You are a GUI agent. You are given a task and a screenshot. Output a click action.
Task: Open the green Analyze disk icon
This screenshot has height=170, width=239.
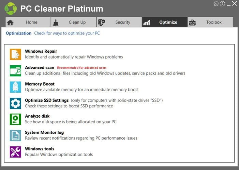(x=15, y=119)
